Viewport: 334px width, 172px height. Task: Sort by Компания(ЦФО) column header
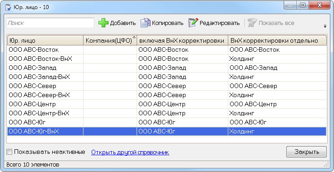pyautogui.click(x=110, y=40)
